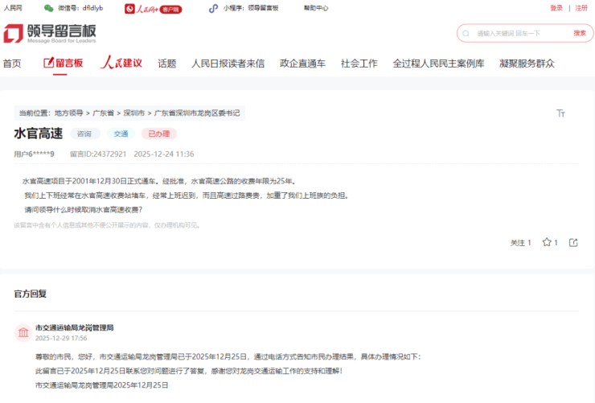Click 地方领导 breadcrumb

click(x=68, y=113)
